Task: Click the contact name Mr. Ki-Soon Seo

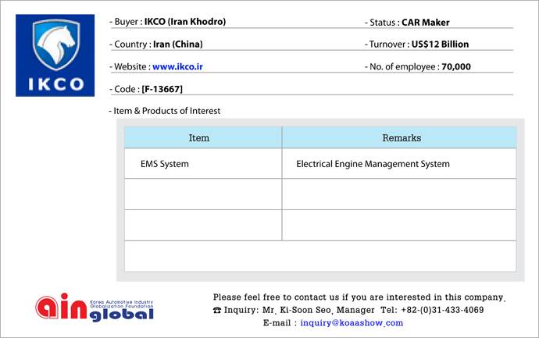Action: click(297, 310)
